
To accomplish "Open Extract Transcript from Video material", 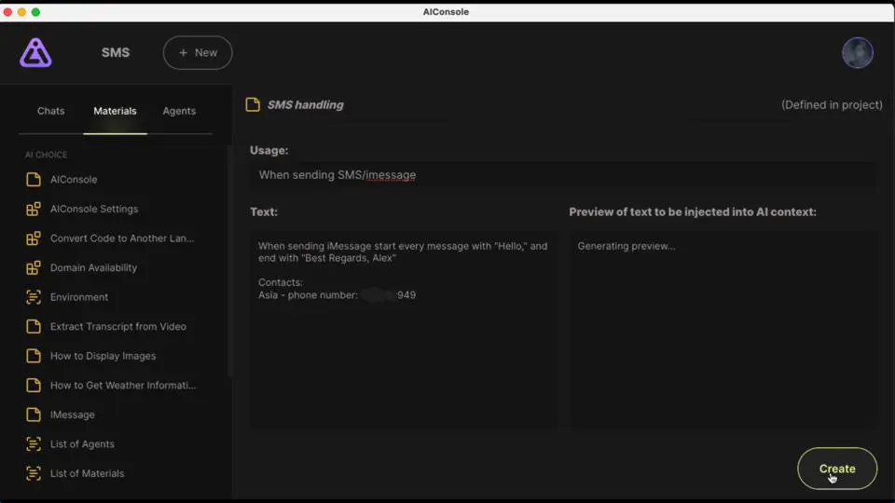I will point(117,327).
